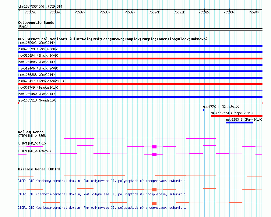Click the nsv828346 (Park2010) blue bar
Screen dimensions: 271x217
coord(240,123)
